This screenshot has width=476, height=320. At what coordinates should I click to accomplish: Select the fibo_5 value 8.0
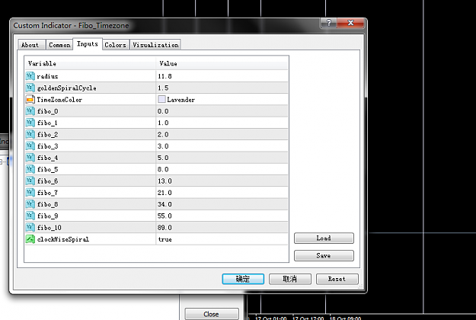[163, 169]
